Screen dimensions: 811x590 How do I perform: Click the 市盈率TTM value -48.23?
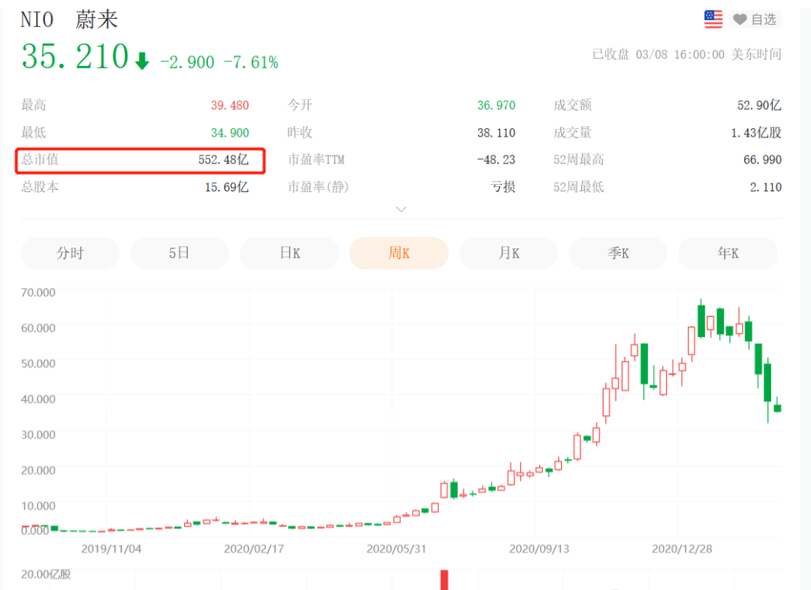point(496,160)
